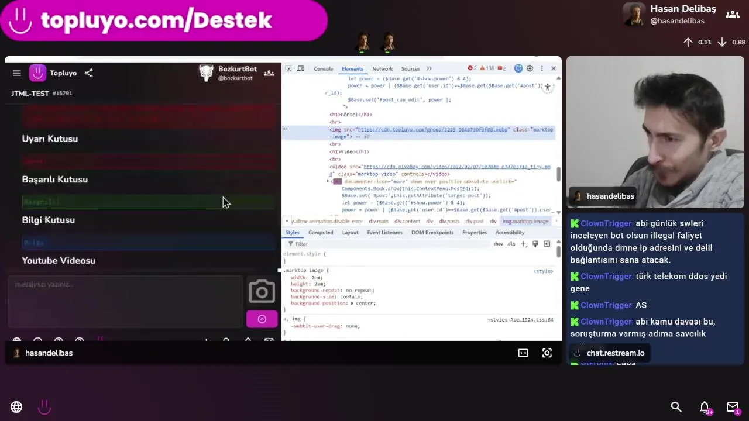Click the share icon next to Topluyo
Screen dimensions: 749x421
pos(88,73)
